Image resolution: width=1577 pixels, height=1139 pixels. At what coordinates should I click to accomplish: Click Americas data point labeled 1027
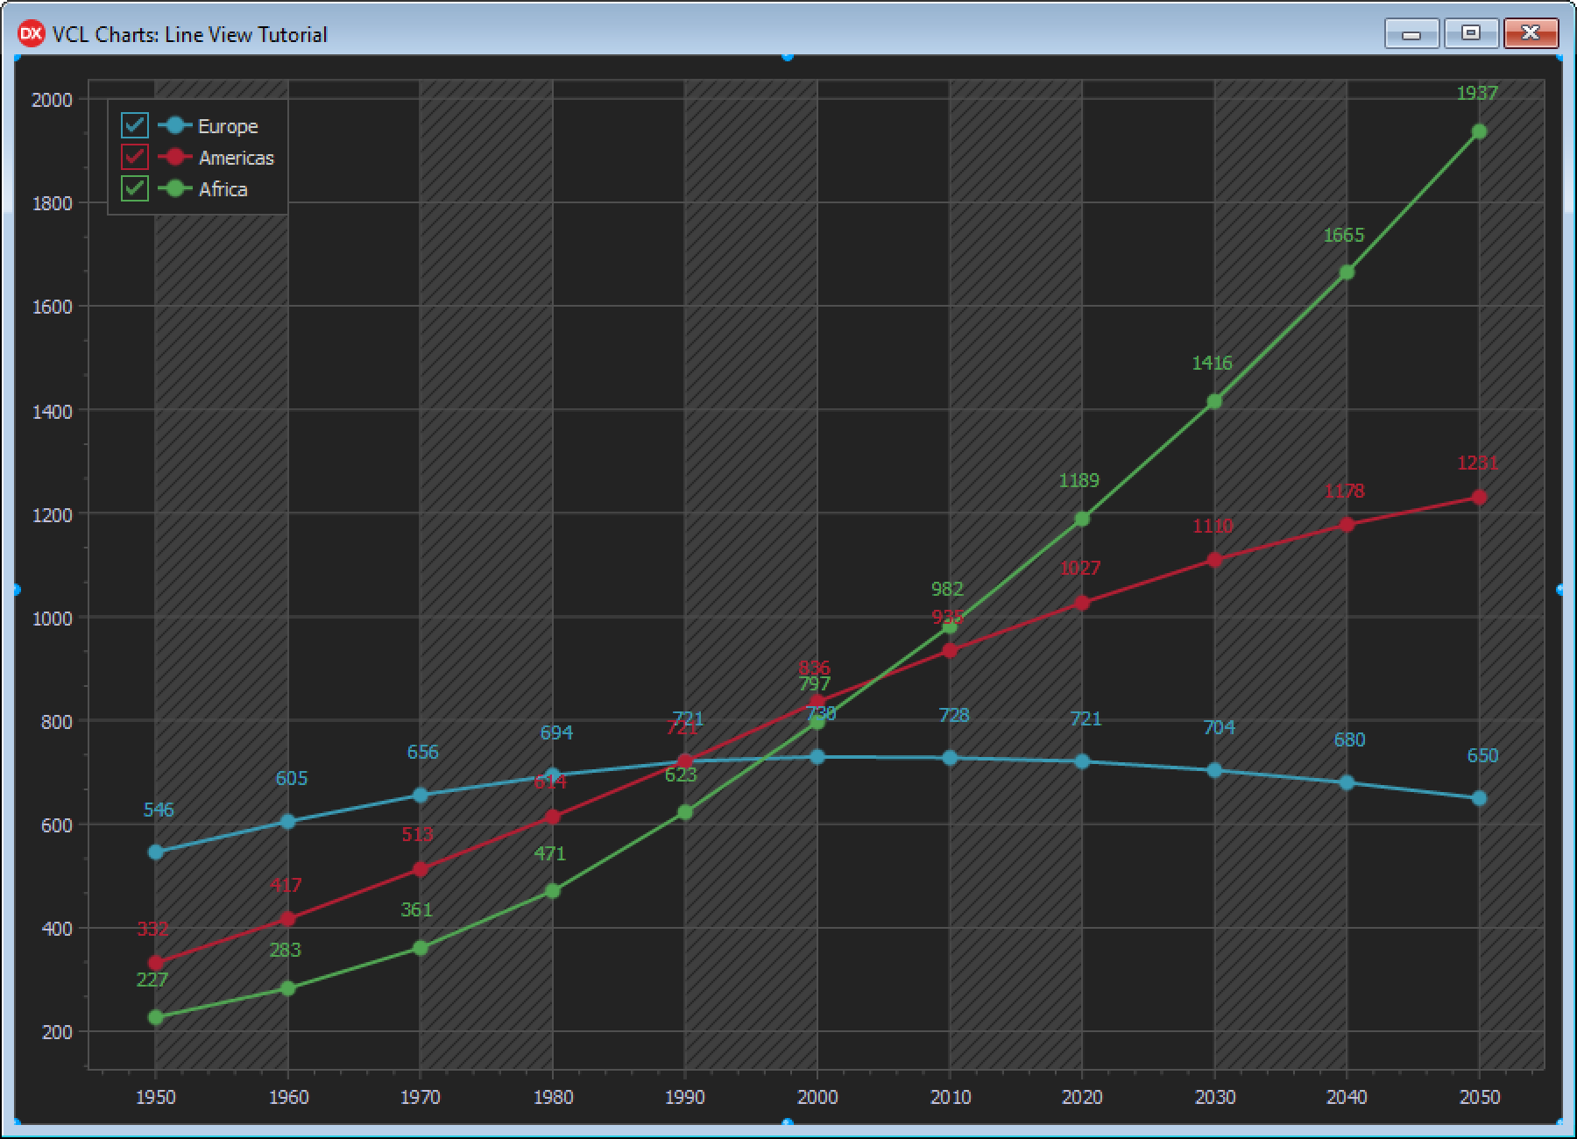(x=1082, y=603)
